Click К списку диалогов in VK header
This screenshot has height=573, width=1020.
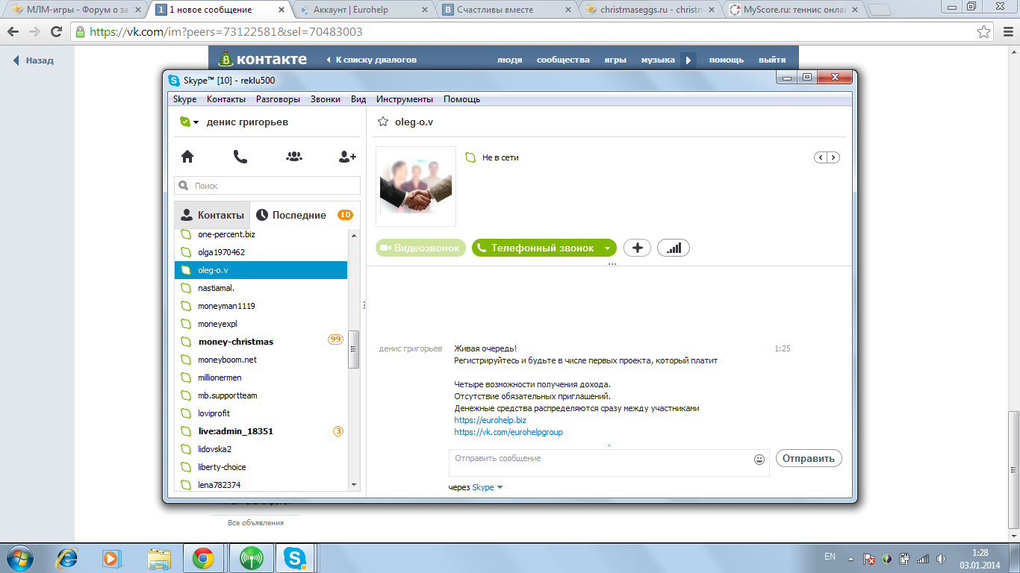tap(371, 60)
